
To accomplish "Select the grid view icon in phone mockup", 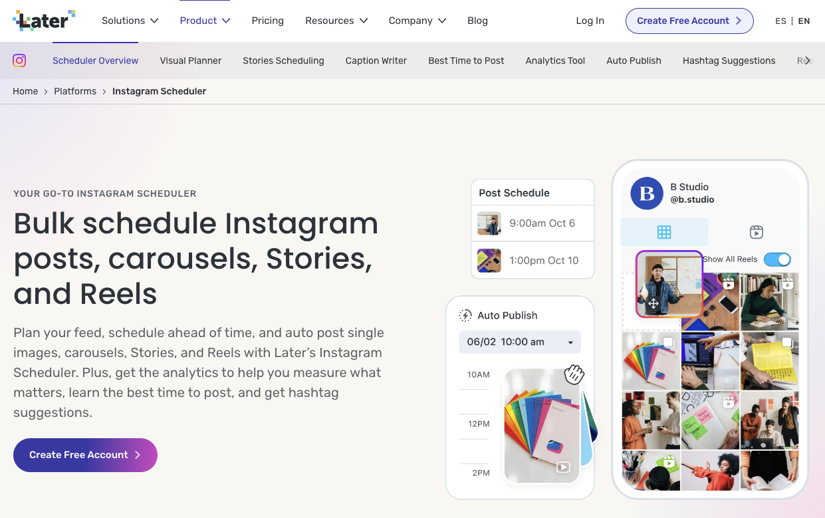I will click(663, 232).
